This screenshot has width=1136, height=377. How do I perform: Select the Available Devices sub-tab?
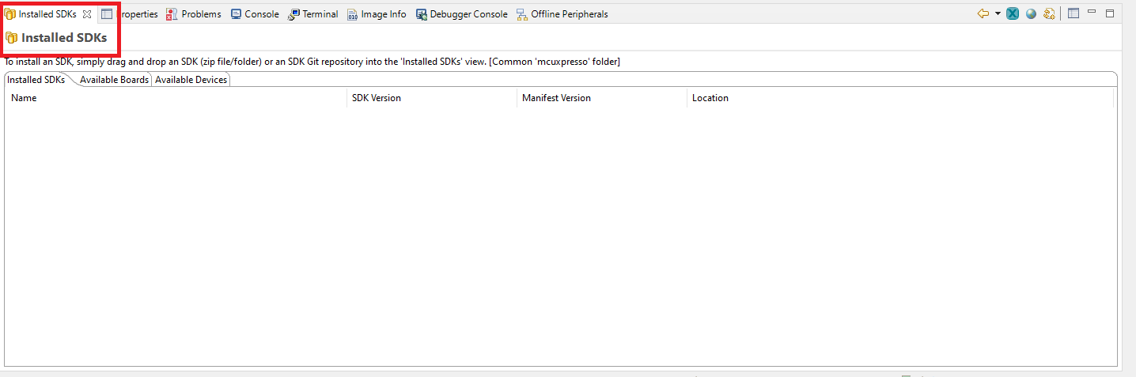click(x=191, y=80)
